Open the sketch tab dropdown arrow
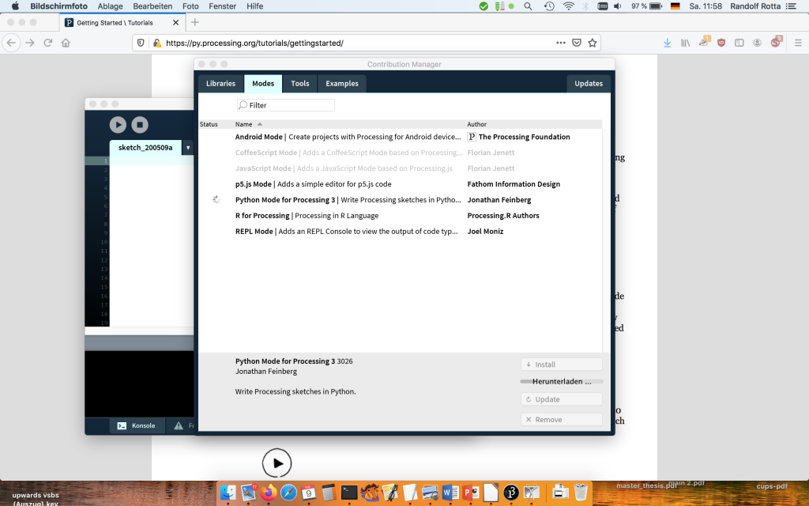The image size is (809, 506). [x=188, y=148]
